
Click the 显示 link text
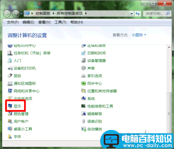click(x=17, y=106)
